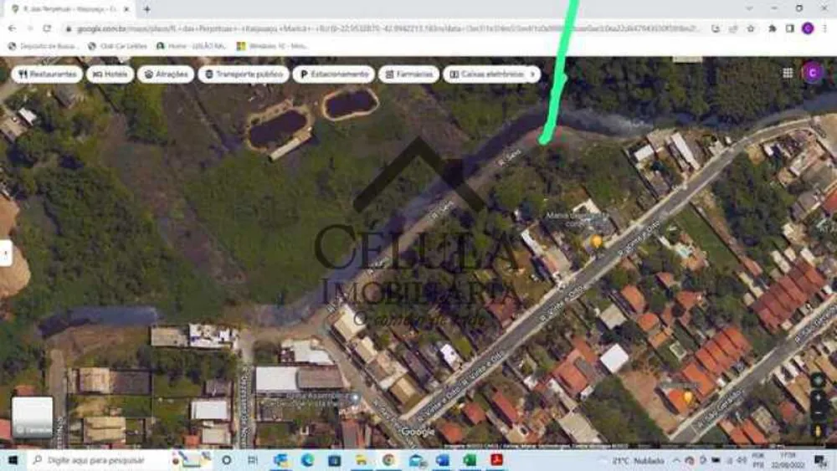Click the Street View pegman icon

pos(817,430)
